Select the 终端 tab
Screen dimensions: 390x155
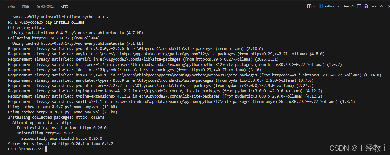coord(65,7)
